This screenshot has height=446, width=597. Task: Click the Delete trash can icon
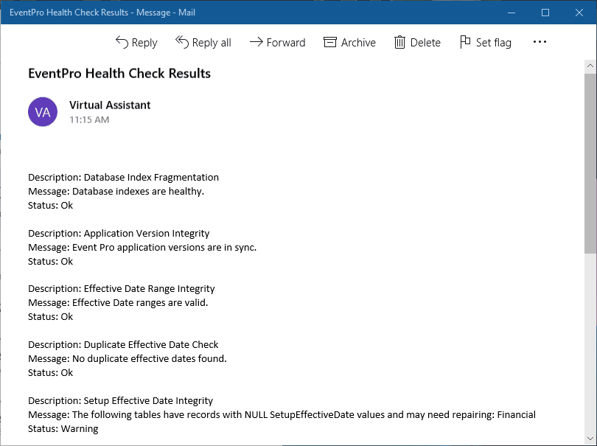[x=399, y=42]
